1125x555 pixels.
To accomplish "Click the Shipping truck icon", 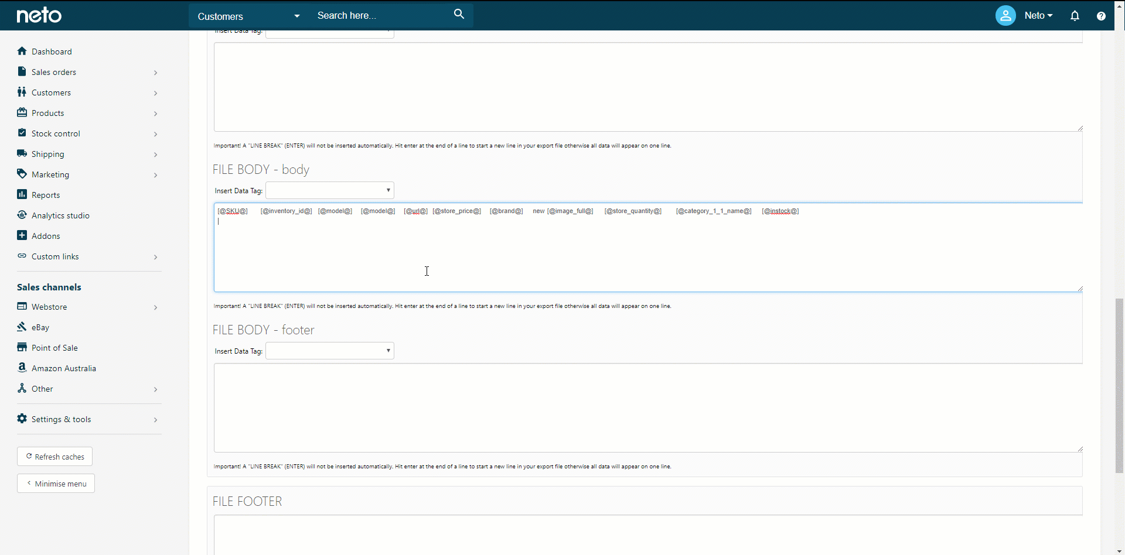I will [x=22, y=153].
